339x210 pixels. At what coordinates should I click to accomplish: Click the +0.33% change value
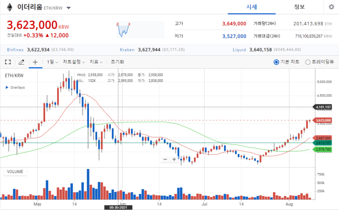point(33,36)
